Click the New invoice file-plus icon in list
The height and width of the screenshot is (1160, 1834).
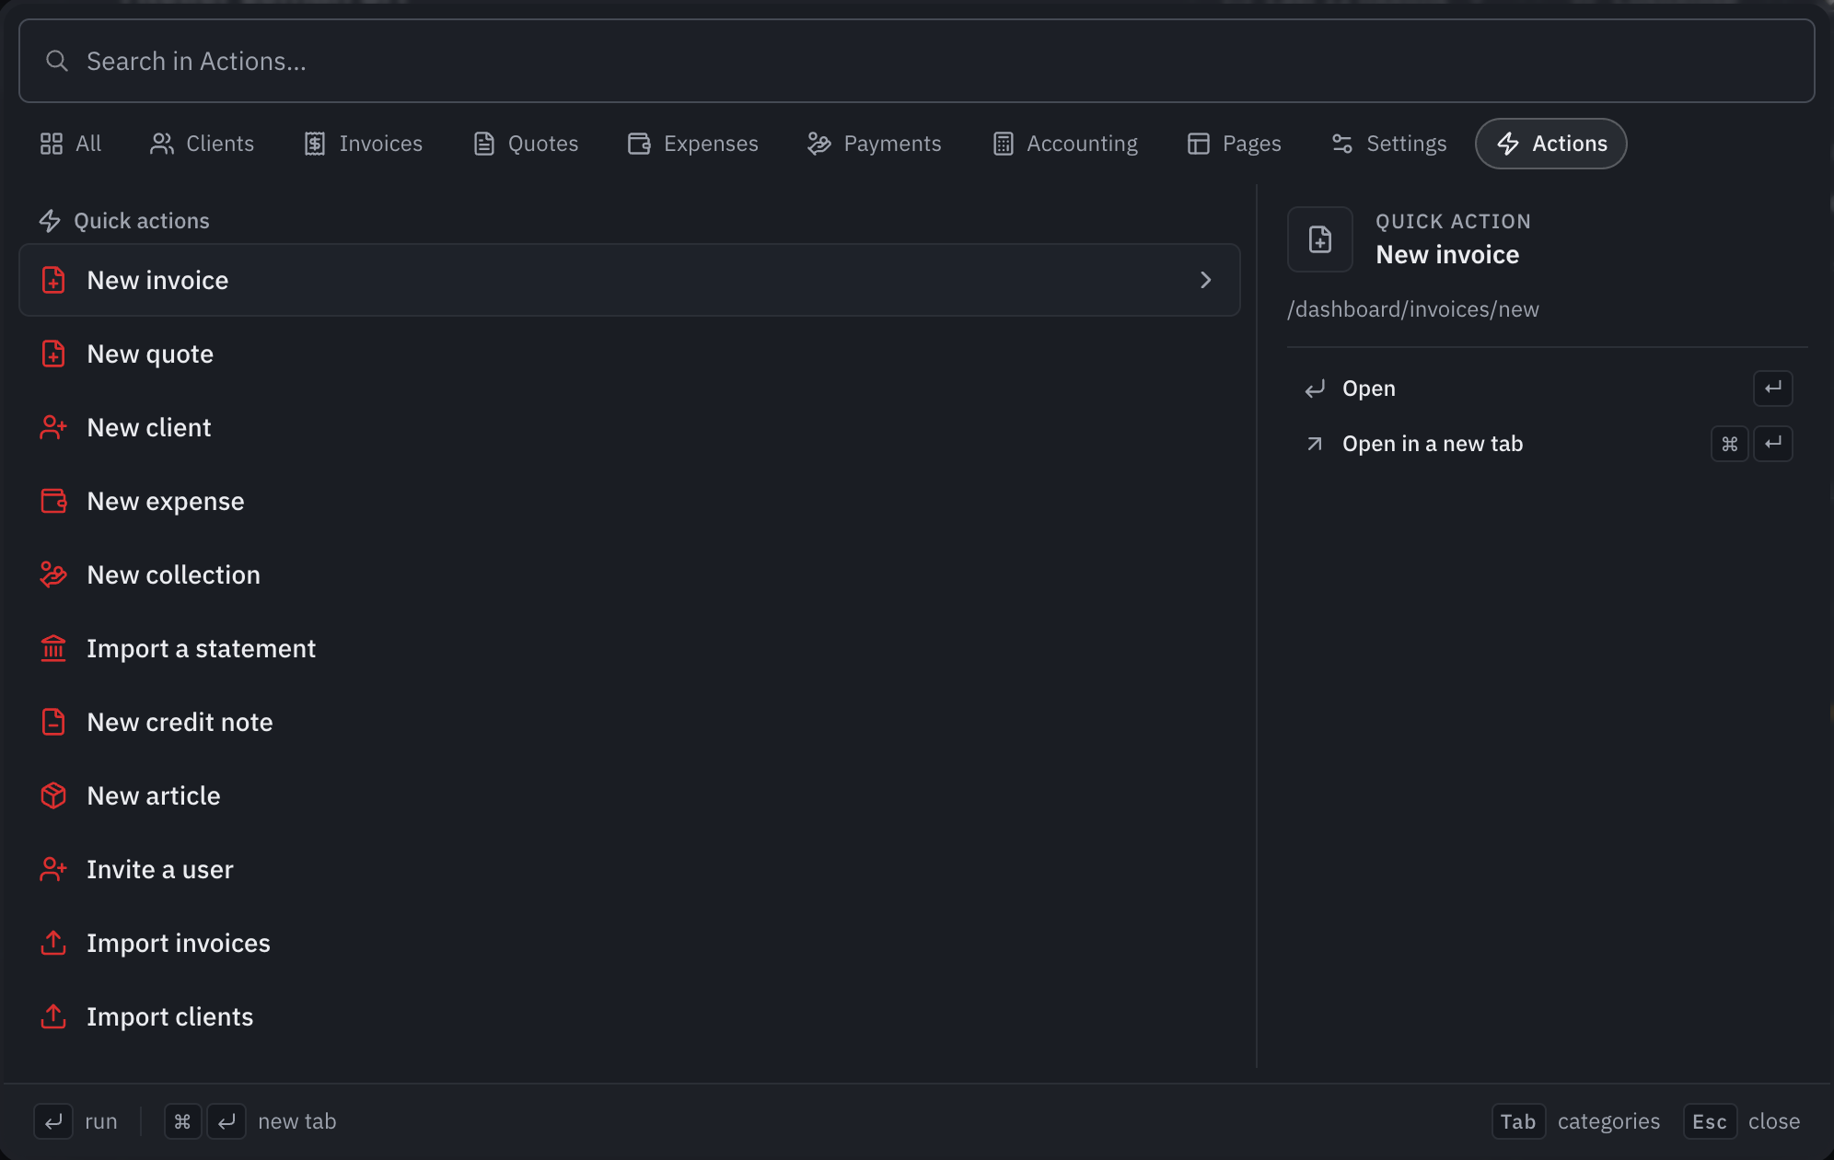[53, 280]
